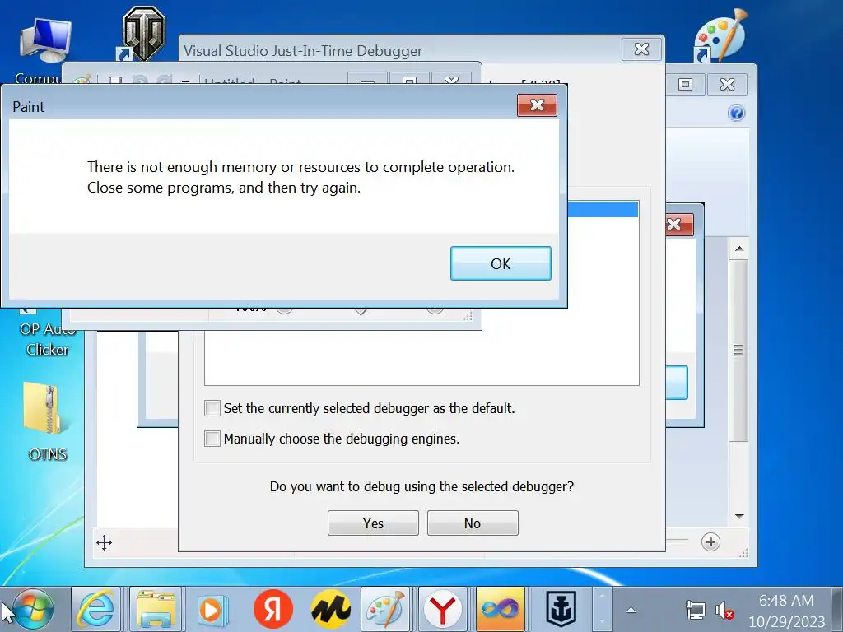Click the scrollbar down arrow in background window

pyautogui.click(x=739, y=517)
